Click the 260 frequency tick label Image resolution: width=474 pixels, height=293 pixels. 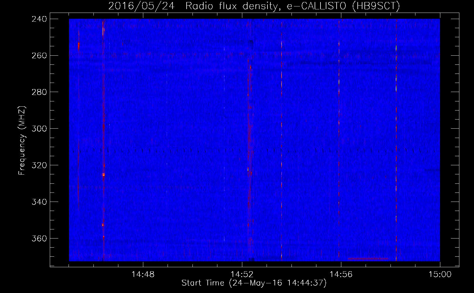(x=39, y=55)
